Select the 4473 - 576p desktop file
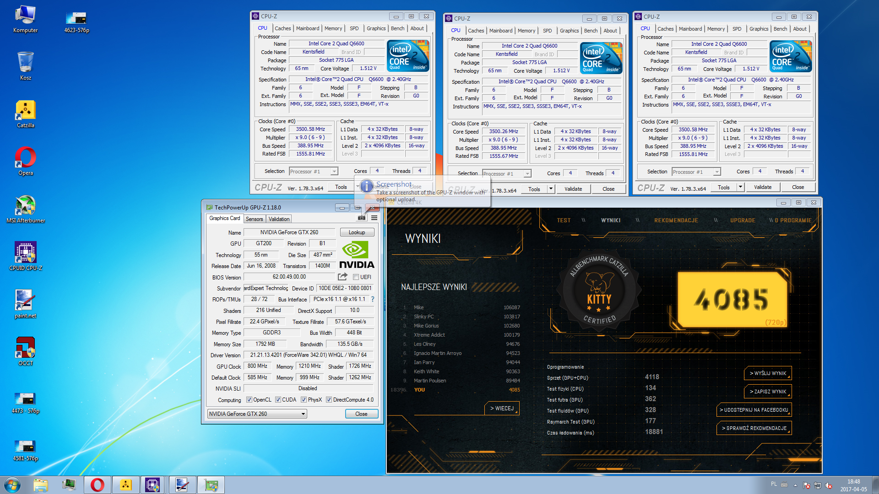This screenshot has width=879, height=494. (26, 403)
